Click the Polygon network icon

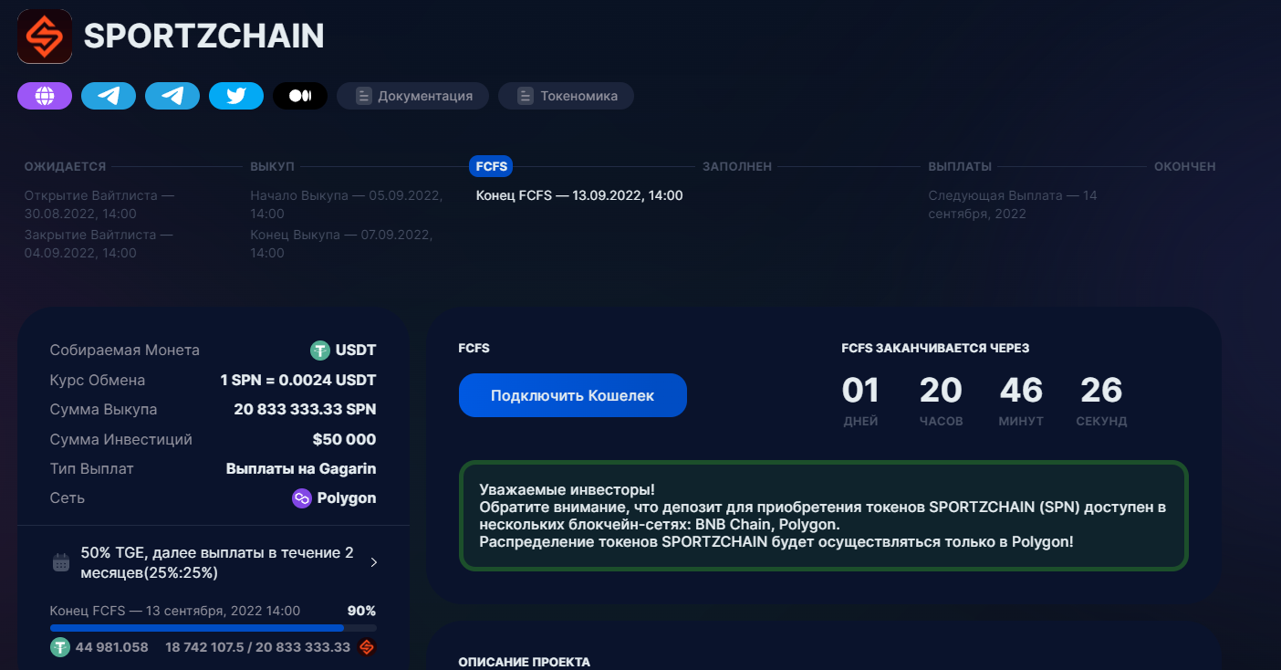301,498
